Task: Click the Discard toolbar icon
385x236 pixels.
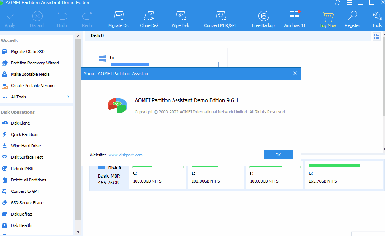Action: [x=37, y=16]
